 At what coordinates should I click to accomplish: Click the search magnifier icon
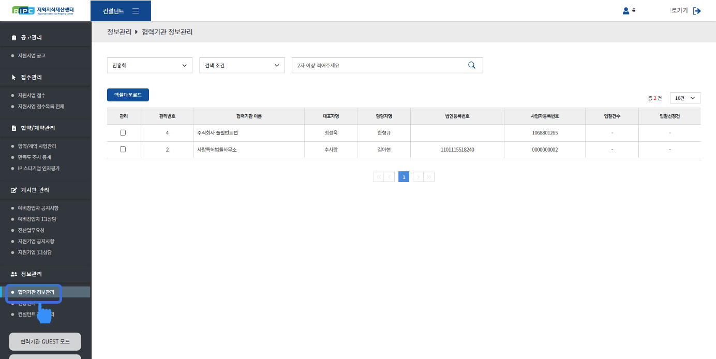tap(471, 65)
